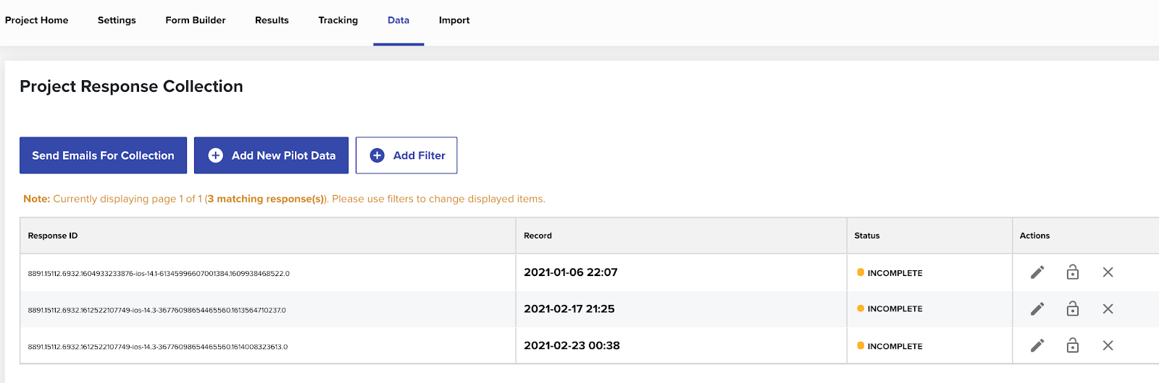Click INCOMPLETE status of the 2021-02-23 record
This screenshot has width=1159, height=383.
coord(890,346)
